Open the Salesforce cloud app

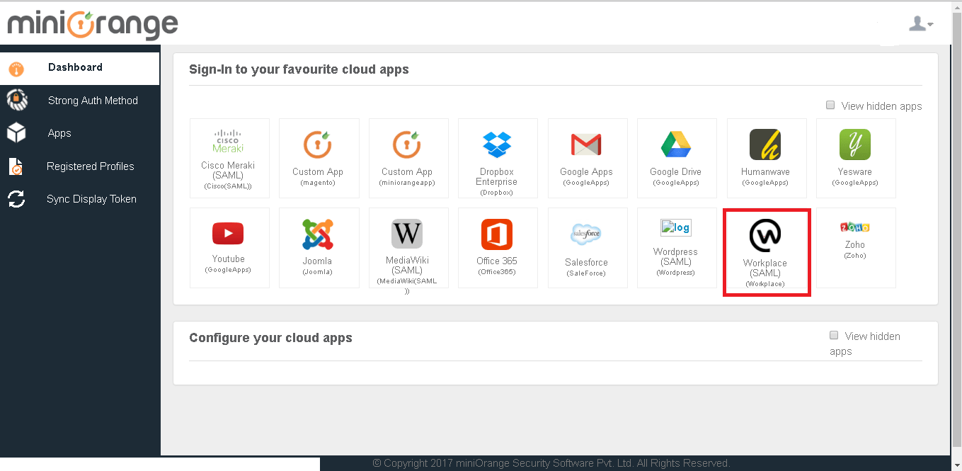pos(588,246)
